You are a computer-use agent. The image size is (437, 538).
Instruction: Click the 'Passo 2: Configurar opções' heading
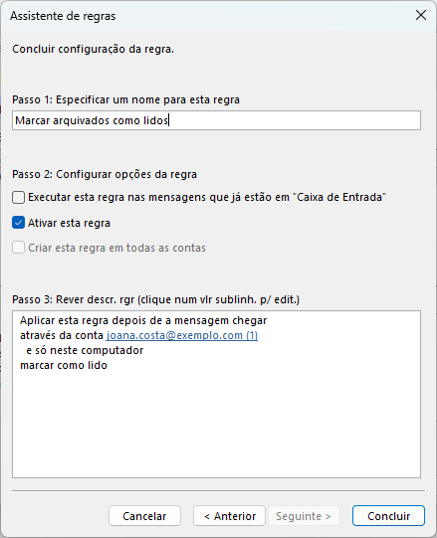coord(105,174)
